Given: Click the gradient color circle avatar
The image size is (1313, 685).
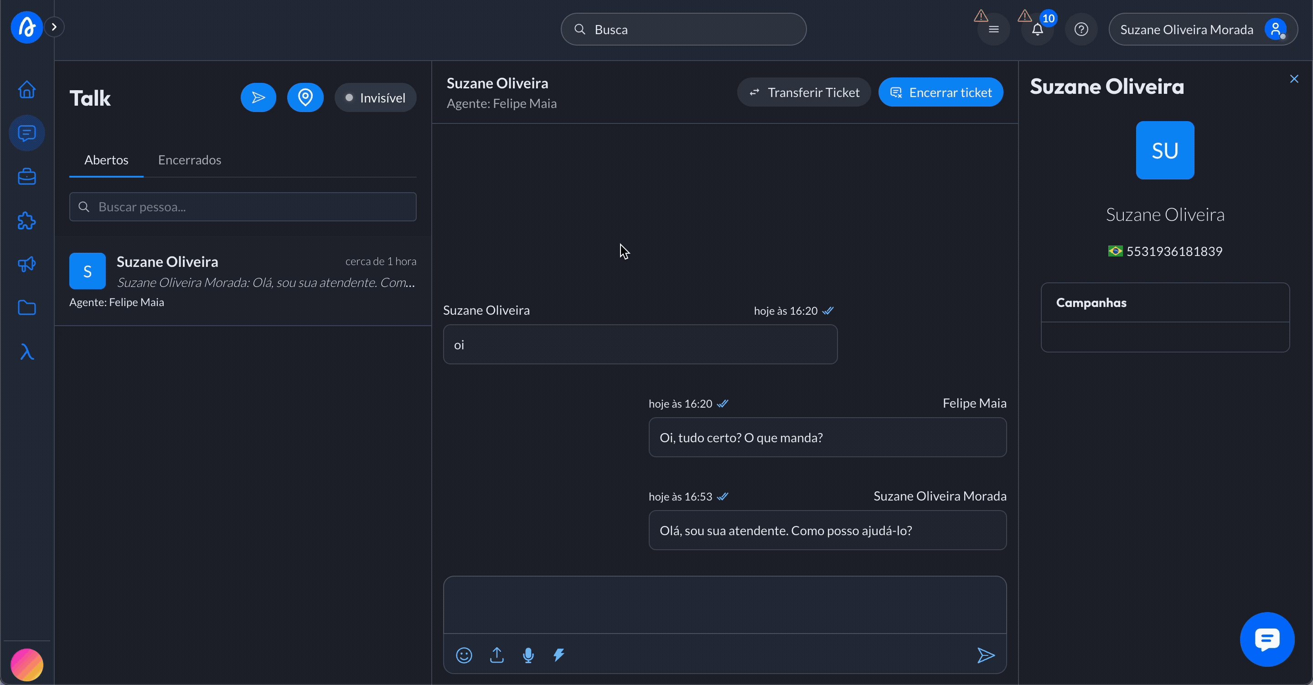Looking at the screenshot, I should (x=26, y=664).
